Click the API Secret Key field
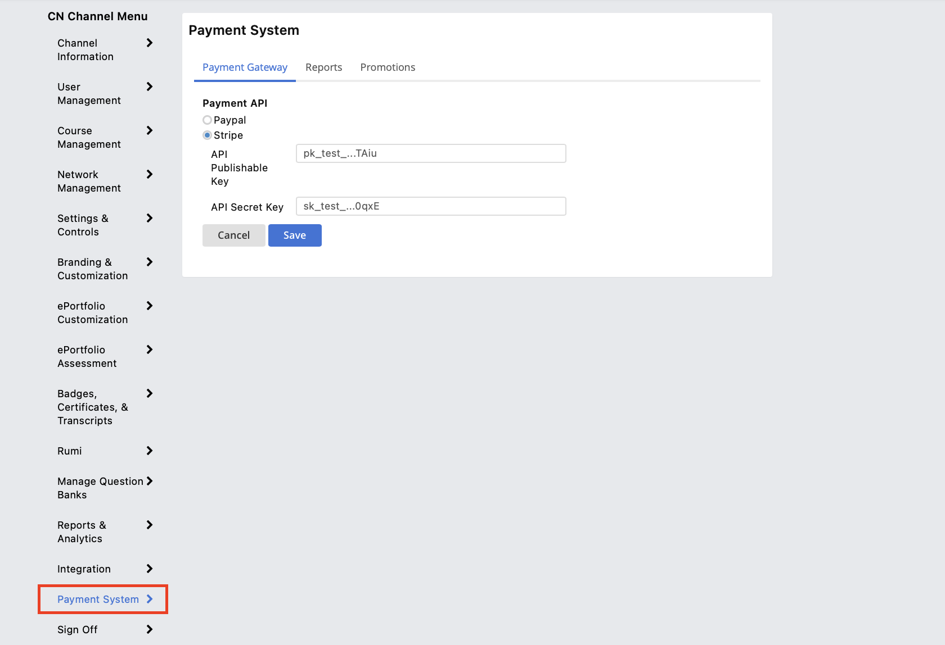Screen dimensions: 945x645 [431, 206]
